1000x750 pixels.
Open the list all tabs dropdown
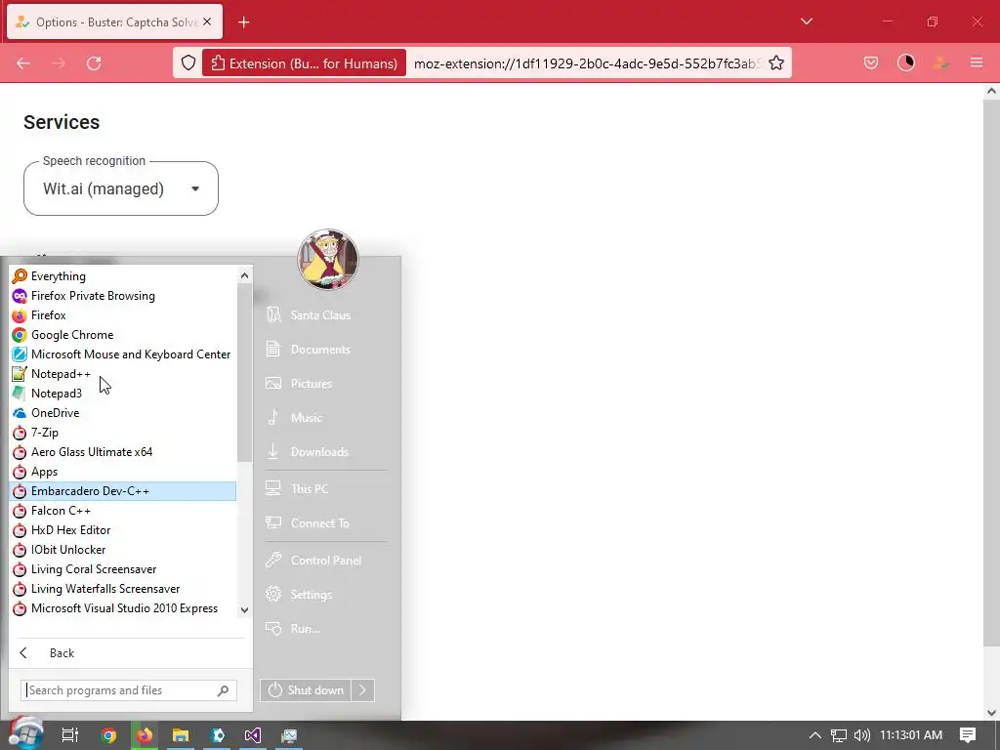point(807,21)
